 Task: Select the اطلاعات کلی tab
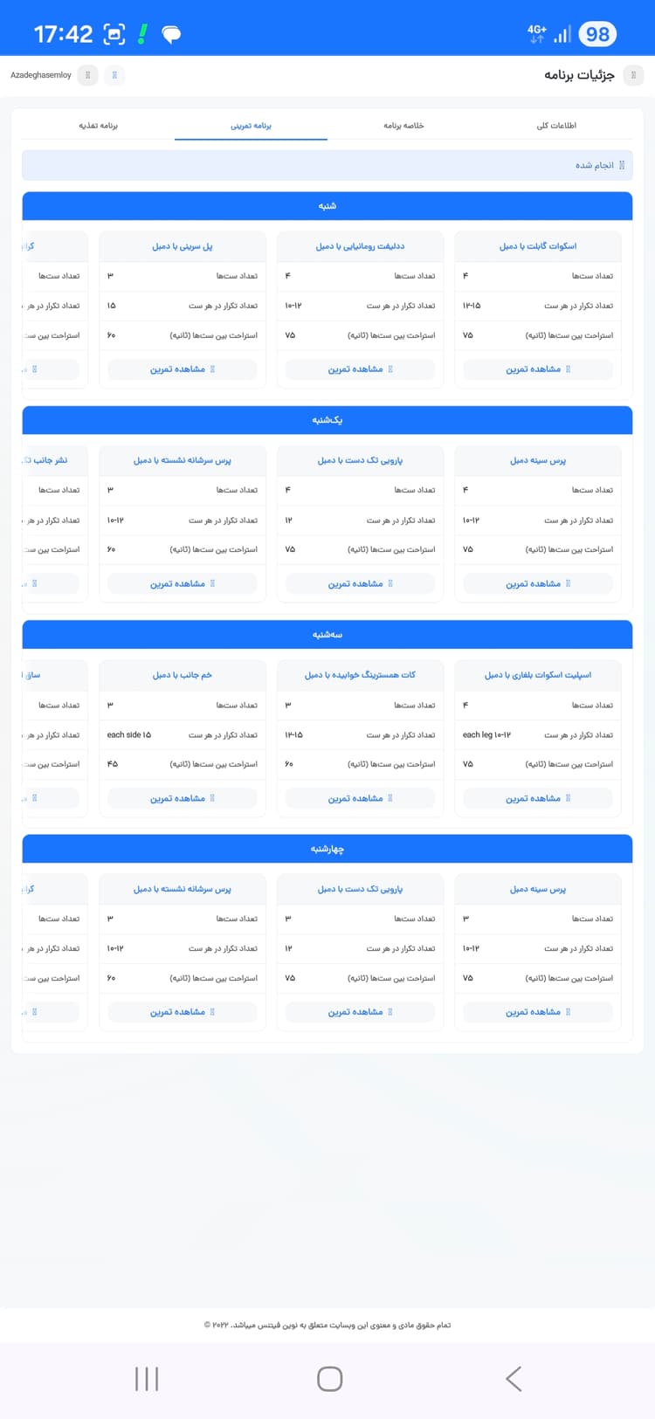point(556,126)
